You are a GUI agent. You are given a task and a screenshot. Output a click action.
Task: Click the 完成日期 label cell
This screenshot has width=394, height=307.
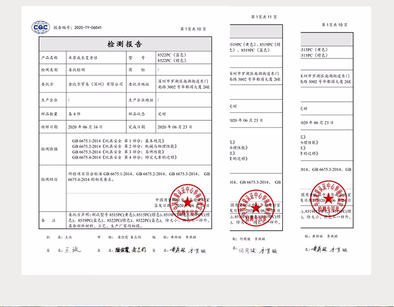pos(141,127)
